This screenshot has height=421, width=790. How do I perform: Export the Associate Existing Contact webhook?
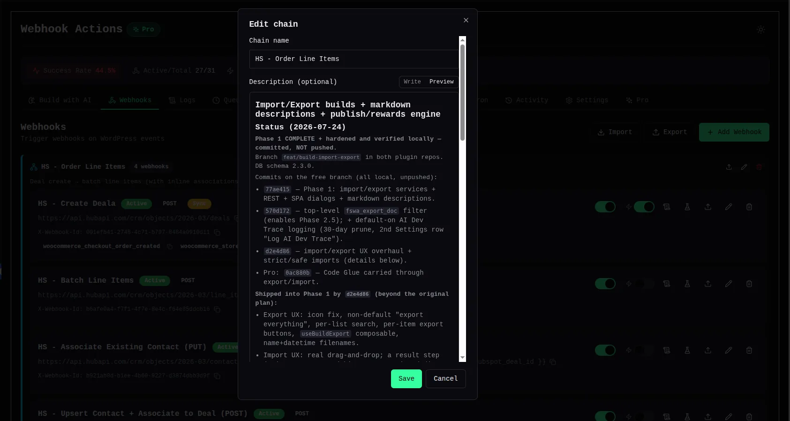[x=708, y=350]
